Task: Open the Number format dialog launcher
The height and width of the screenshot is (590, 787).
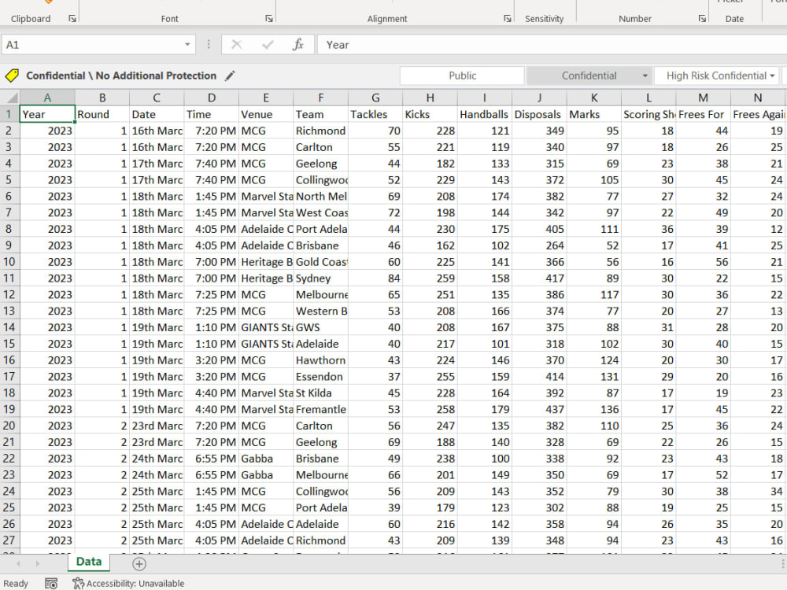Action: [702, 19]
